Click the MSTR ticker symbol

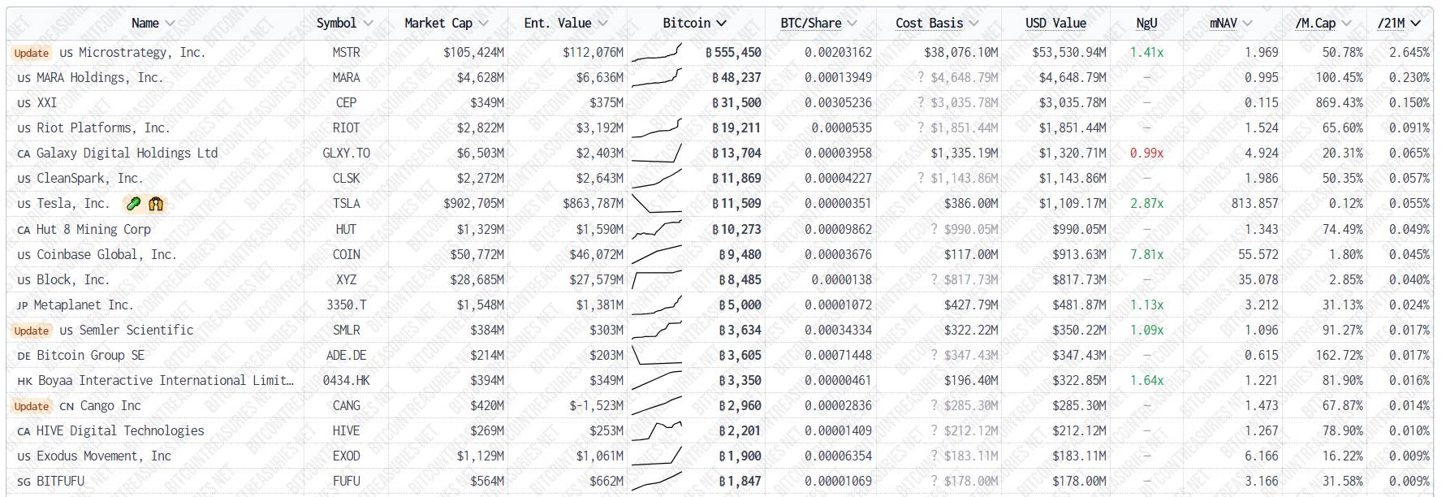[347, 53]
